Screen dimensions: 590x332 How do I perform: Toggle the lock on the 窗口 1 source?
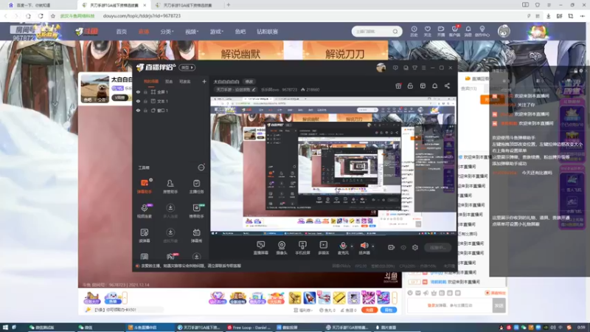click(x=145, y=111)
